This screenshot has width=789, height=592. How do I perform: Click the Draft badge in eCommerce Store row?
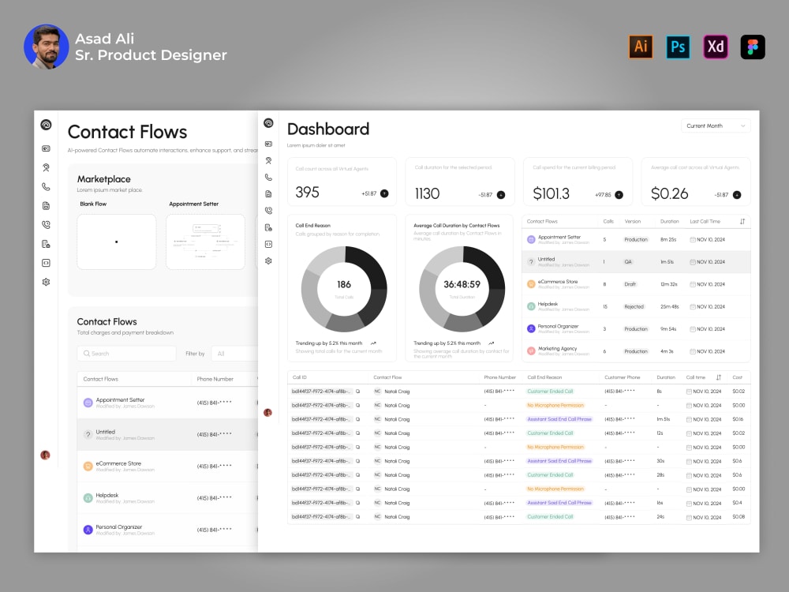[630, 284]
